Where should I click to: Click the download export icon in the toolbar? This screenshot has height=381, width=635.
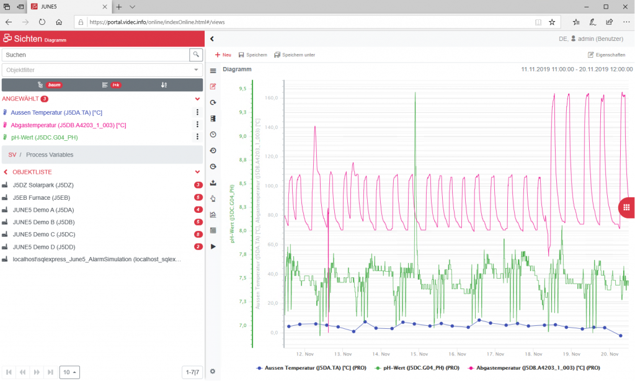[213, 182]
